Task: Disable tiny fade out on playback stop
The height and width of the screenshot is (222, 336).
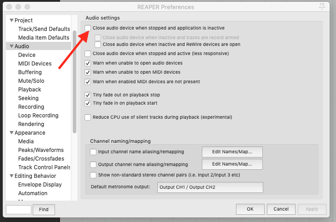Action: [88, 95]
